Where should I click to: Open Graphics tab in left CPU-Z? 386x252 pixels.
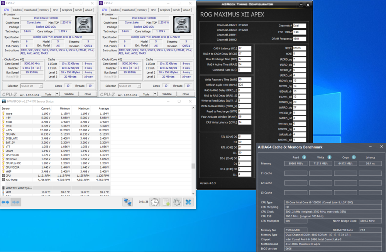click(x=67, y=10)
